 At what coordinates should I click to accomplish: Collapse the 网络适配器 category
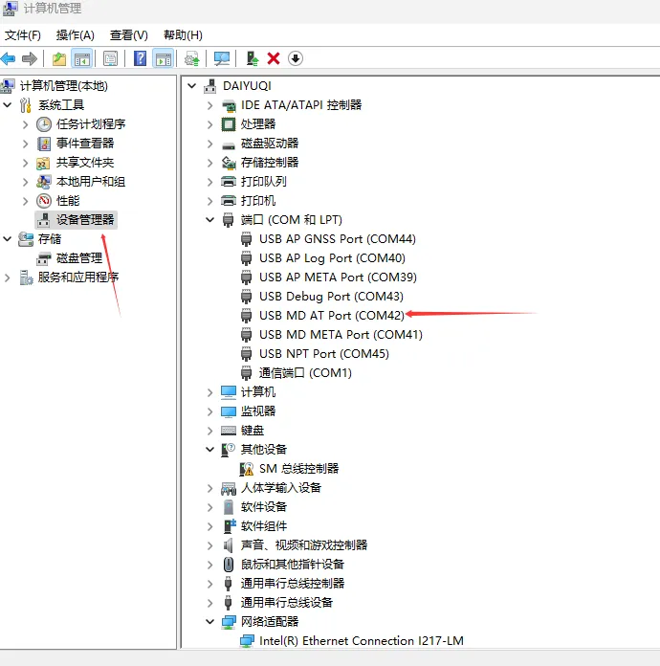click(209, 621)
